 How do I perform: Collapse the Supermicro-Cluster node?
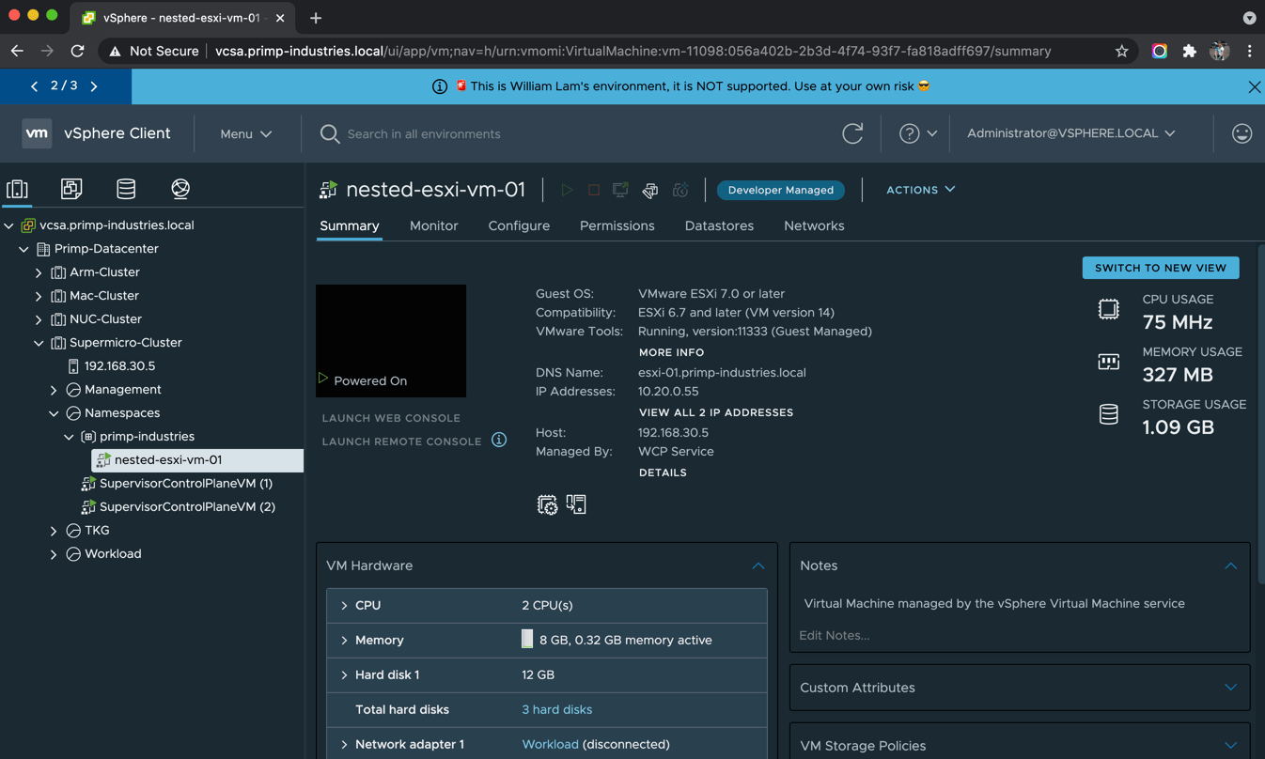coord(39,343)
